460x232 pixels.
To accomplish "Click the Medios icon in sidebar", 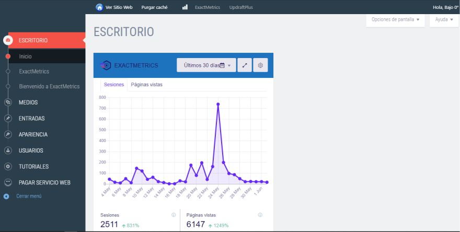I will click(x=8, y=102).
